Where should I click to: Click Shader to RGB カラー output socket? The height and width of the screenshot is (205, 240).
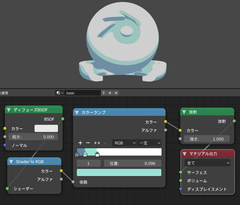(61, 171)
